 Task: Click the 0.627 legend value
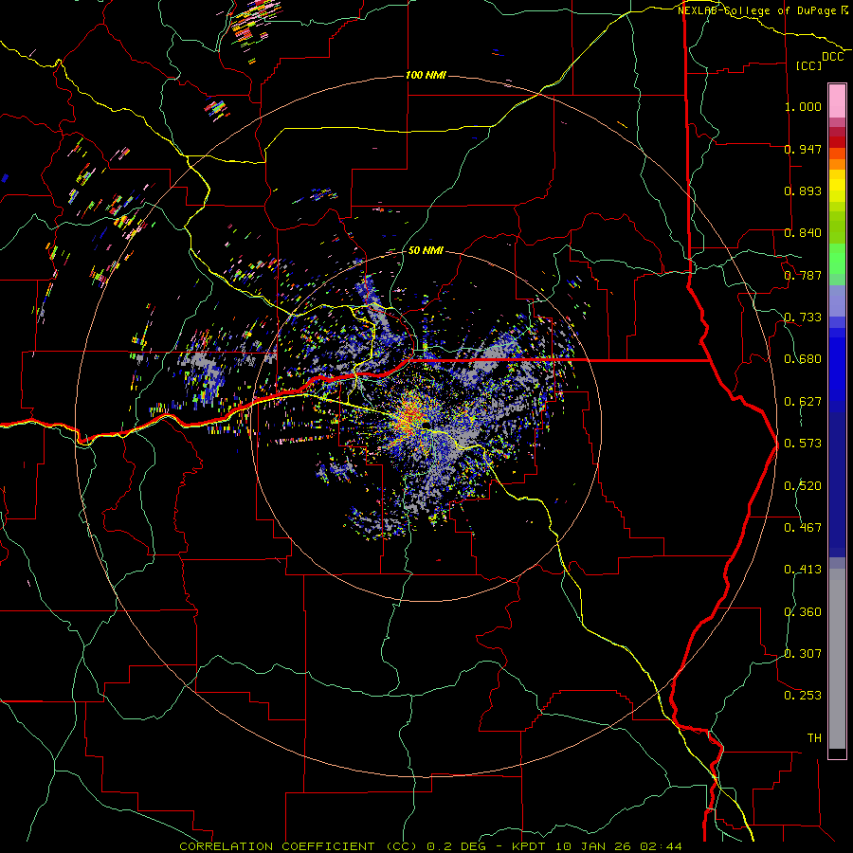803,402
